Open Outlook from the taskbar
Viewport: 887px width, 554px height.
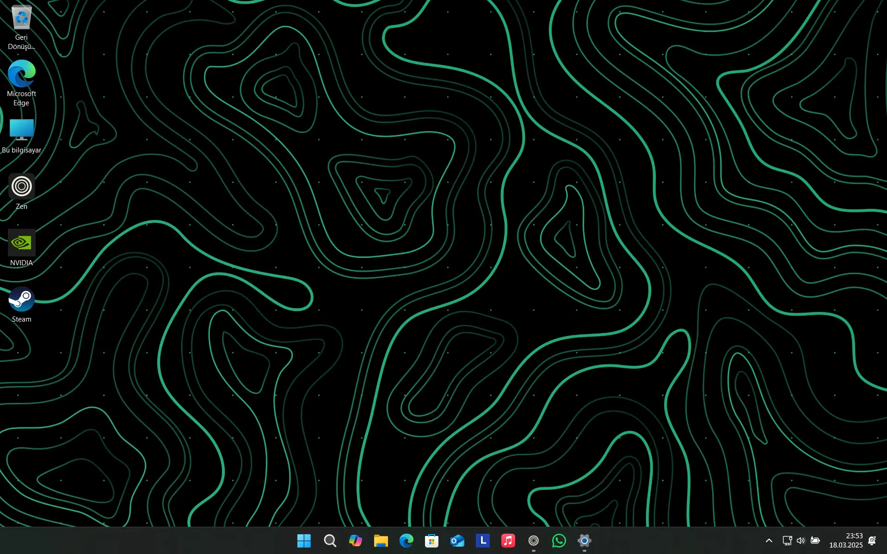(x=457, y=540)
